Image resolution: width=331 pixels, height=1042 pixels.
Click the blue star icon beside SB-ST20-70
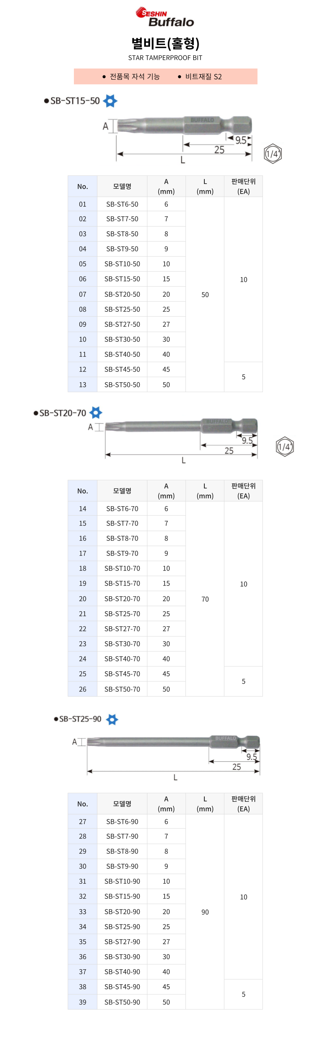point(95,413)
